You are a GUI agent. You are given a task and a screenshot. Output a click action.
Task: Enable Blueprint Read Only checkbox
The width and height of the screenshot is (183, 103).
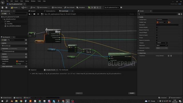pyautogui.click(x=157, y=30)
